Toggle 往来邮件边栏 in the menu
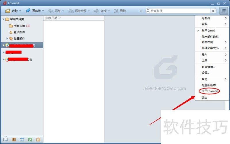230x144 pixels. (210, 37)
